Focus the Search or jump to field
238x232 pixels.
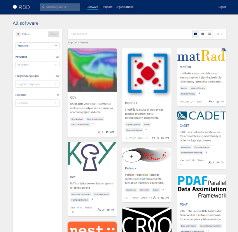60,7
